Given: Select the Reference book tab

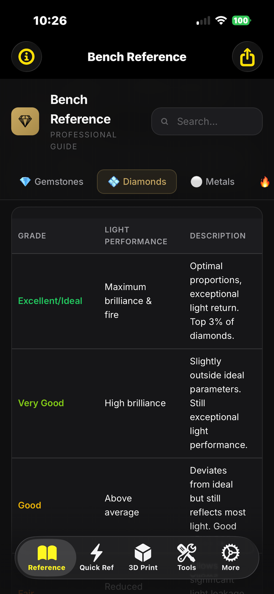Looking at the screenshot, I should point(47,557).
